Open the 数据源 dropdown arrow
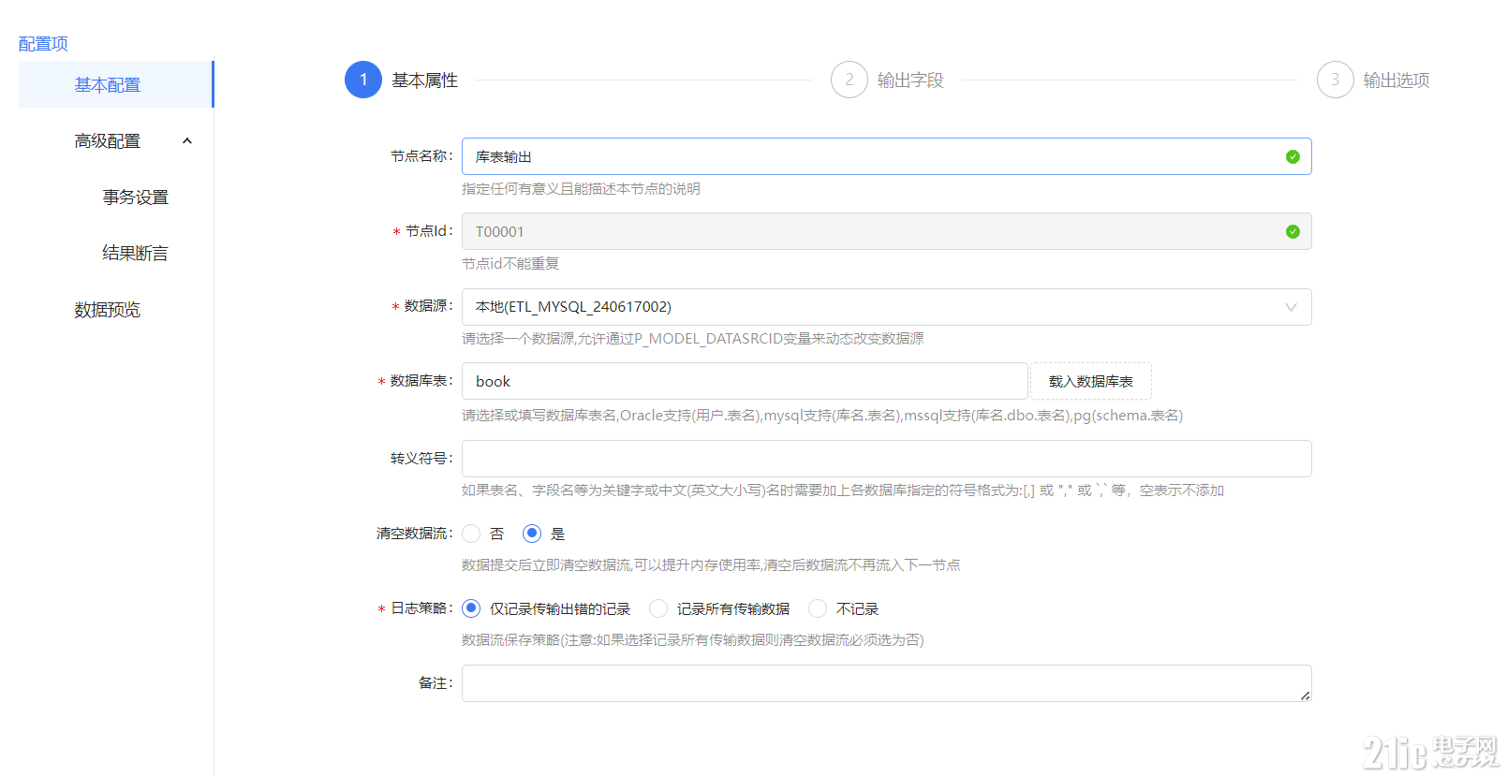 coord(1291,307)
